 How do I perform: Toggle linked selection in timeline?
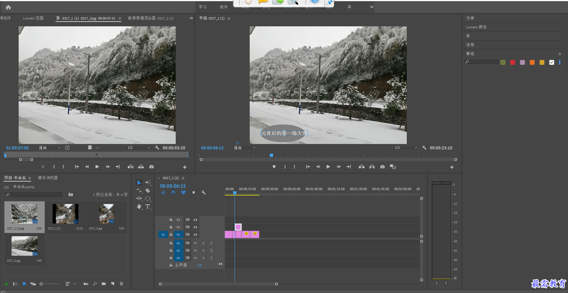pos(183,192)
